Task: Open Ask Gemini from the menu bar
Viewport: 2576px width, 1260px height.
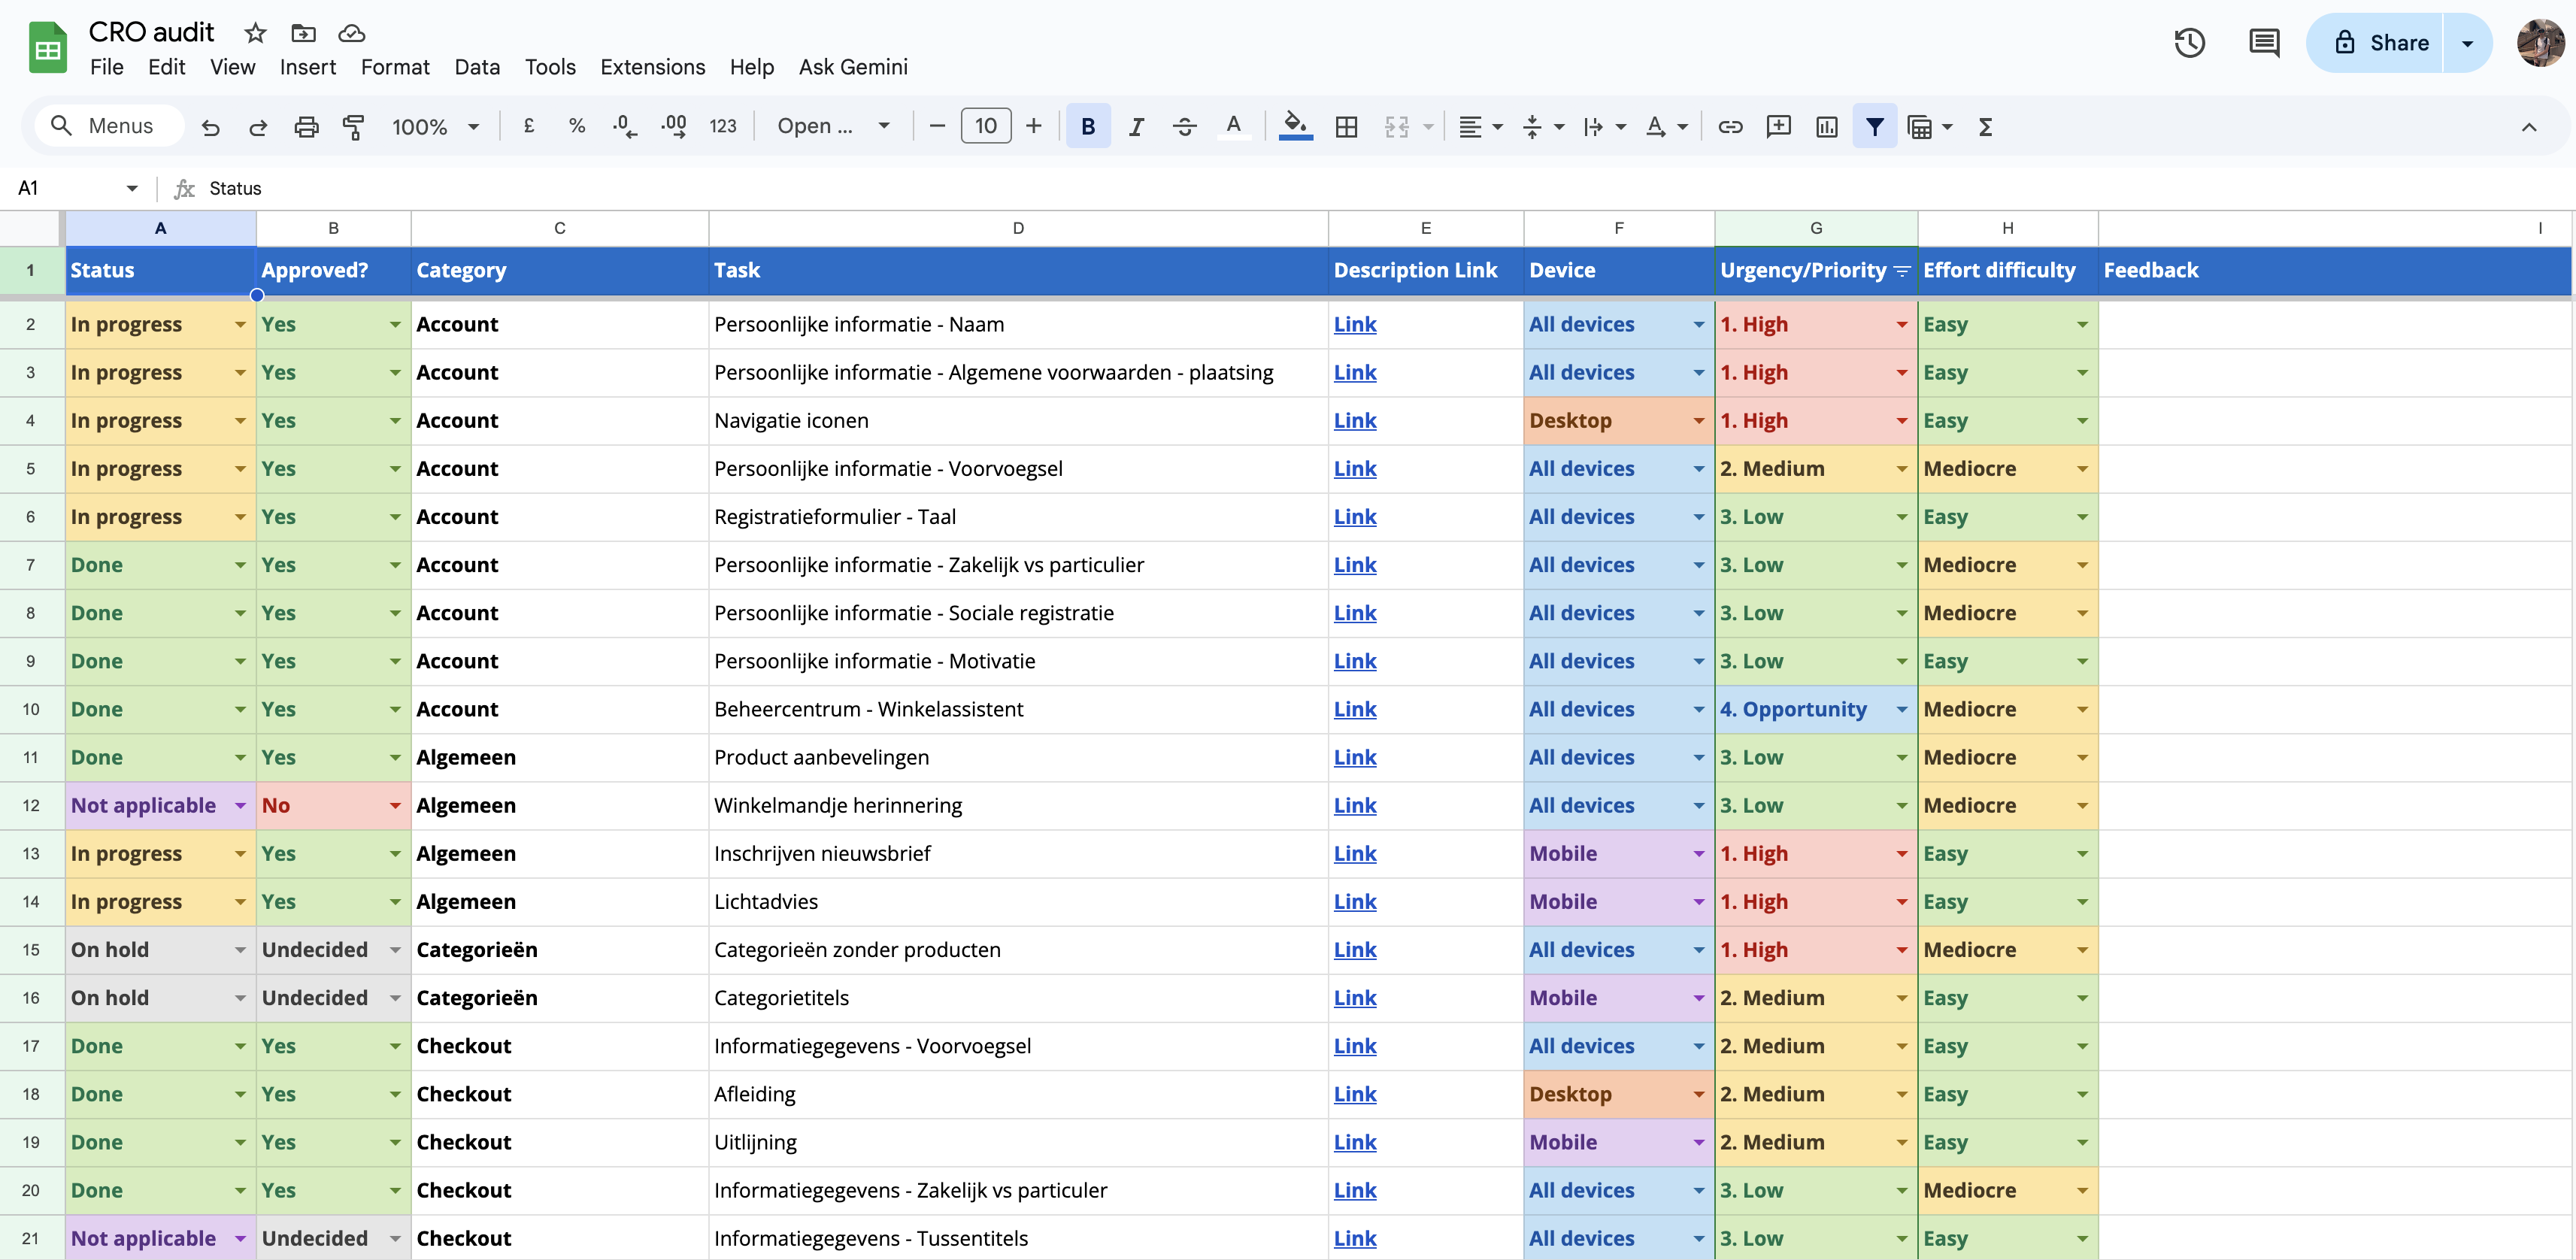Action: pyautogui.click(x=853, y=67)
